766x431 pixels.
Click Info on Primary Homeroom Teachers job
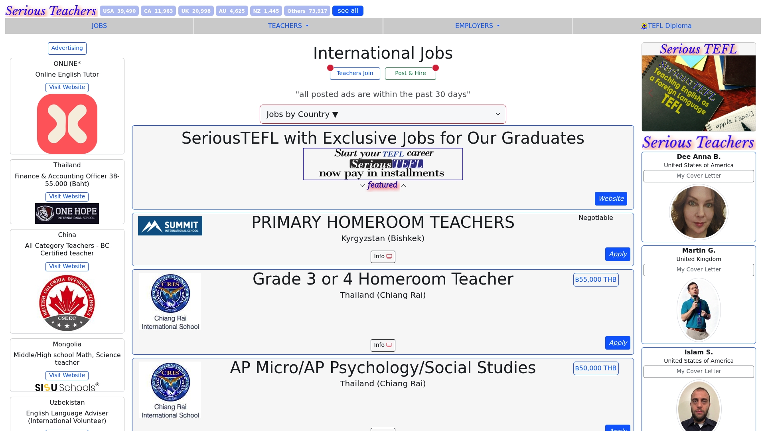(x=383, y=257)
